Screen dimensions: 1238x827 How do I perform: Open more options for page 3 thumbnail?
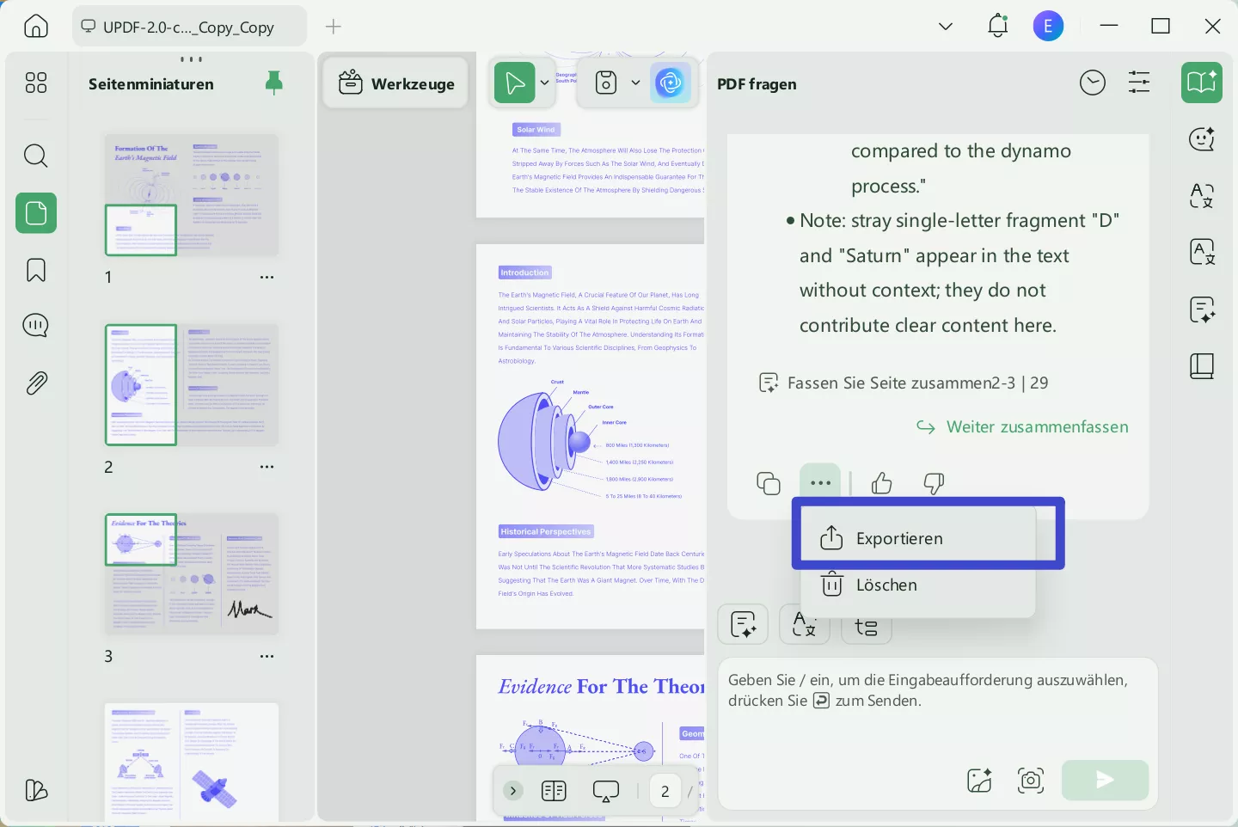click(267, 656)
